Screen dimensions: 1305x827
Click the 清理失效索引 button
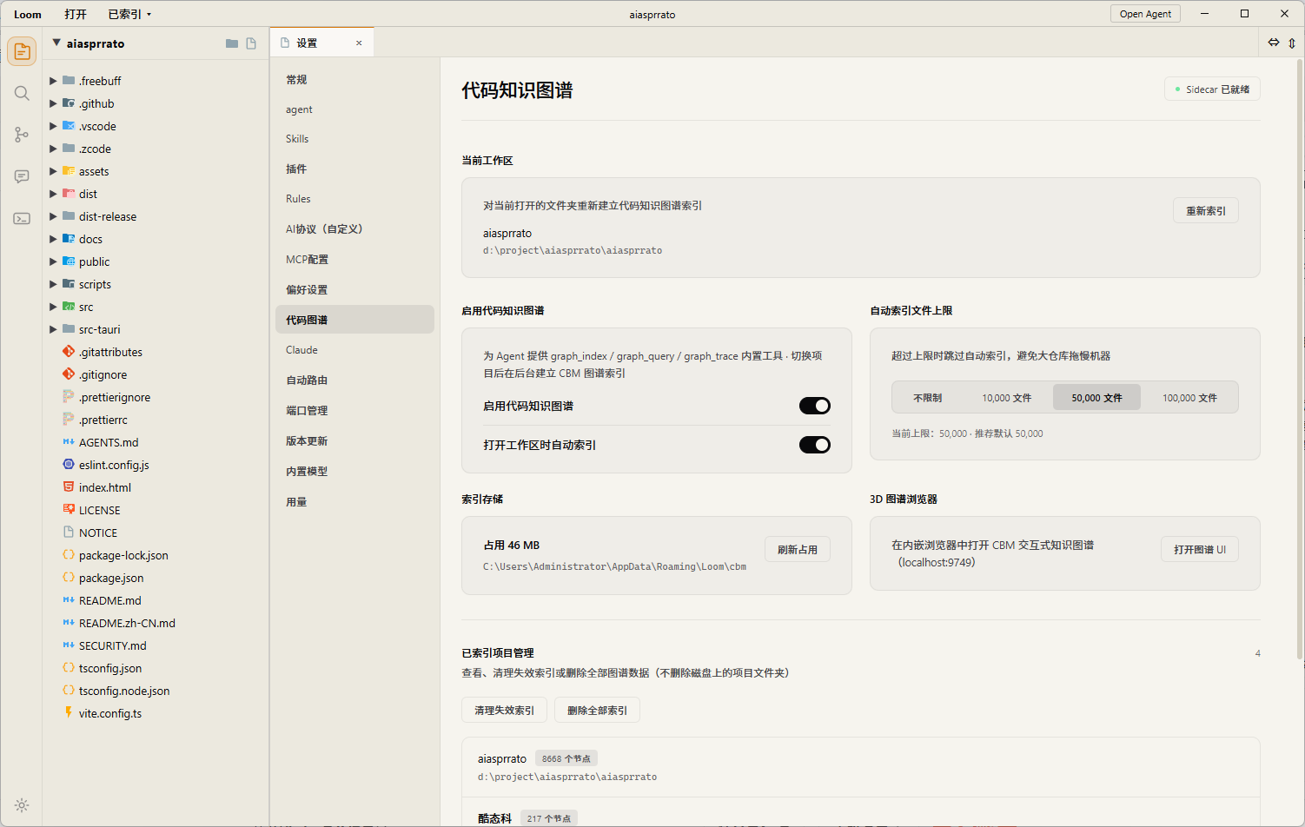click(x=504, y=710)
